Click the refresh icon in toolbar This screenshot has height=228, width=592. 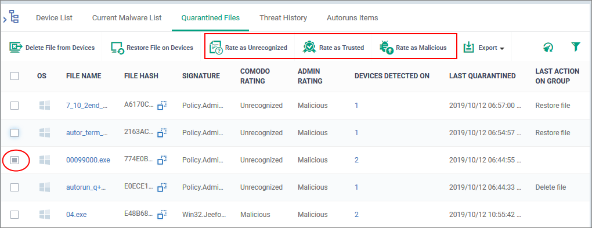pos(548,47)
